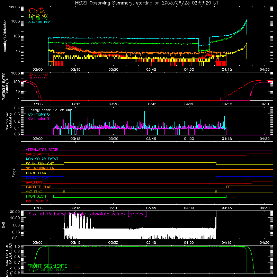This screenshot has width=277, height=277.
Task: Click the 'counts/s/detector' axis label
Action: click(x=5, y=36)
